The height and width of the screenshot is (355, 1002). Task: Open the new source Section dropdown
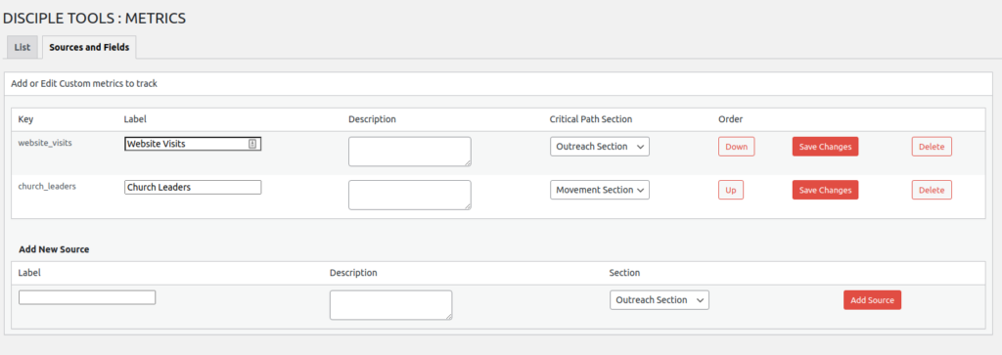click(x=660, y=299)
